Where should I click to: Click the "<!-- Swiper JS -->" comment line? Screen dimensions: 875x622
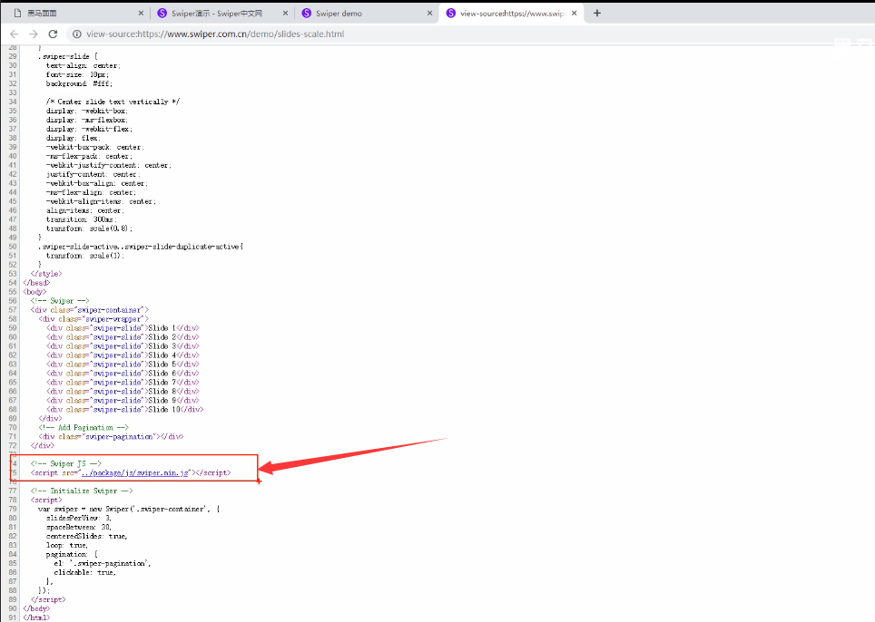click(x=66, y=463)
